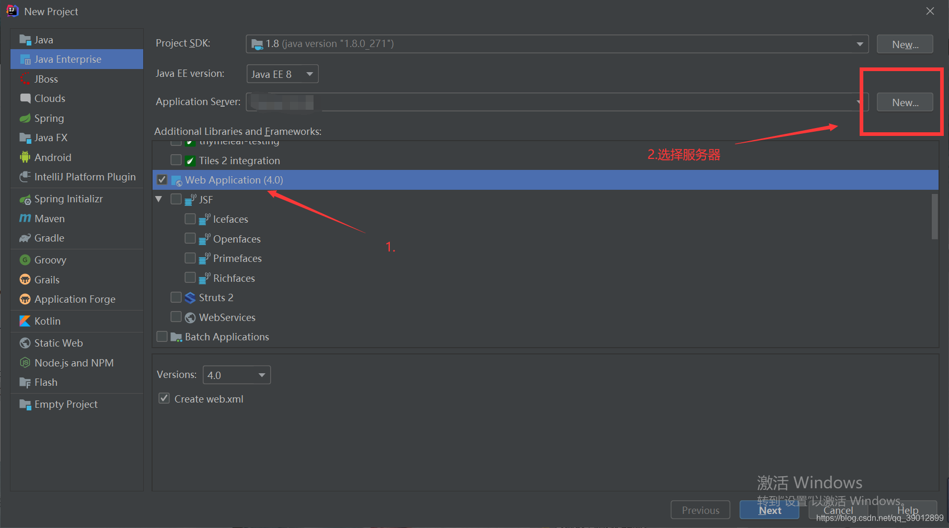Viewport: 949px width, 528px height.
Task: Select the Spring leaf icon
Action: 25,118
